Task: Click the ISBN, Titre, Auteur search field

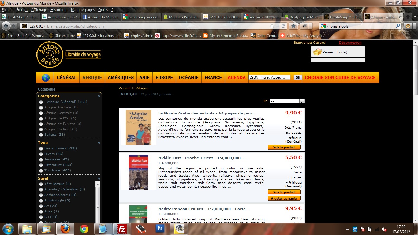Action: (x=270, y=77)
